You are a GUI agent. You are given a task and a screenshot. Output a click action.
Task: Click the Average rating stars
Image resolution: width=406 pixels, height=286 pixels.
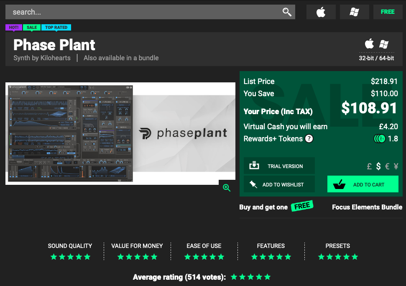(250, 277)
